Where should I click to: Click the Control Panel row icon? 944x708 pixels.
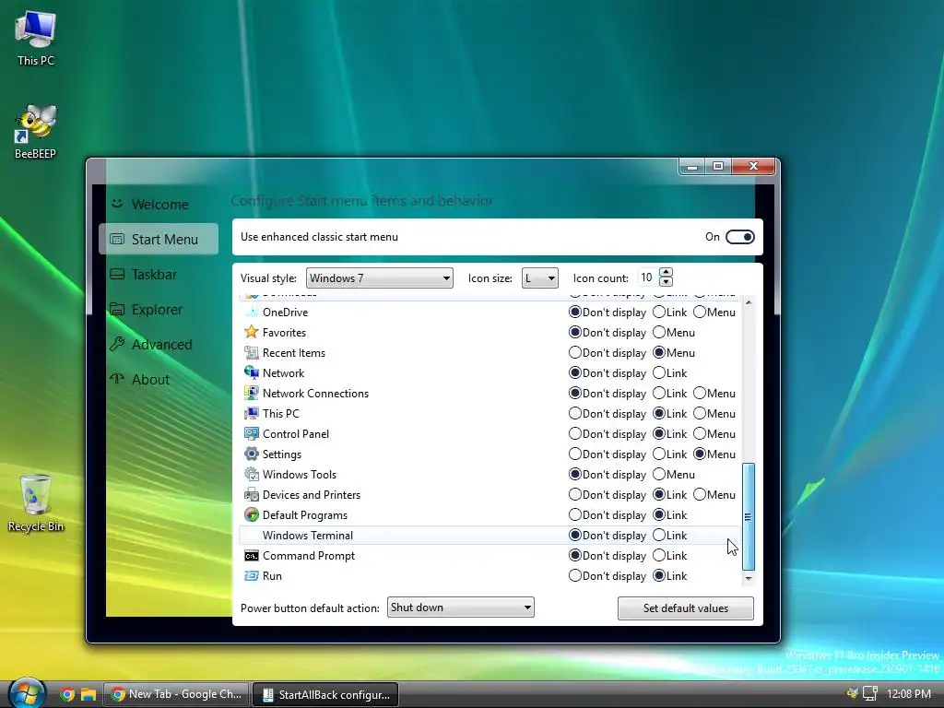click(x=251, y=433)
